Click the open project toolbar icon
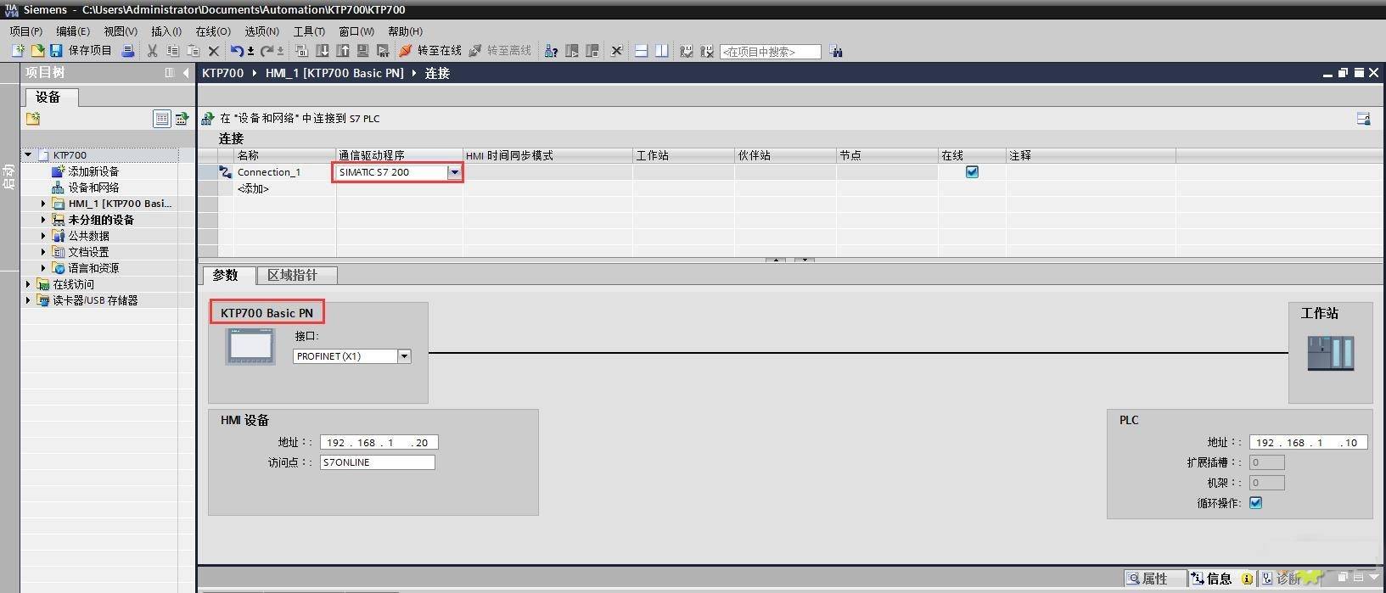Image resolution: width=1386 pixels, height=593 pixels. click(37, 51)
